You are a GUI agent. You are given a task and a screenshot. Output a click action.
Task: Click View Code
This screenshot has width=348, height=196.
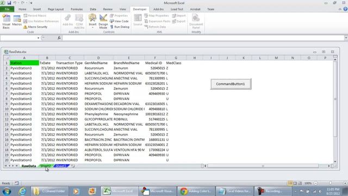click(x=120, y=21)
